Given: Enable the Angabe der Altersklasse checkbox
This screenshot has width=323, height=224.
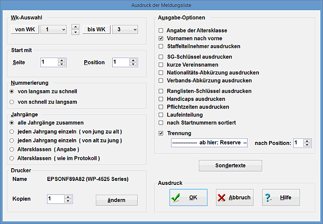Looking at the screenshot, I should point(161,31).
